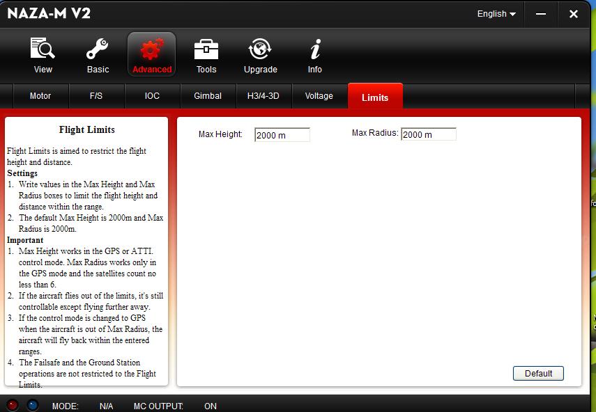Open the IOC tab
Screen dimensions: 596x412
pos(152,96)
